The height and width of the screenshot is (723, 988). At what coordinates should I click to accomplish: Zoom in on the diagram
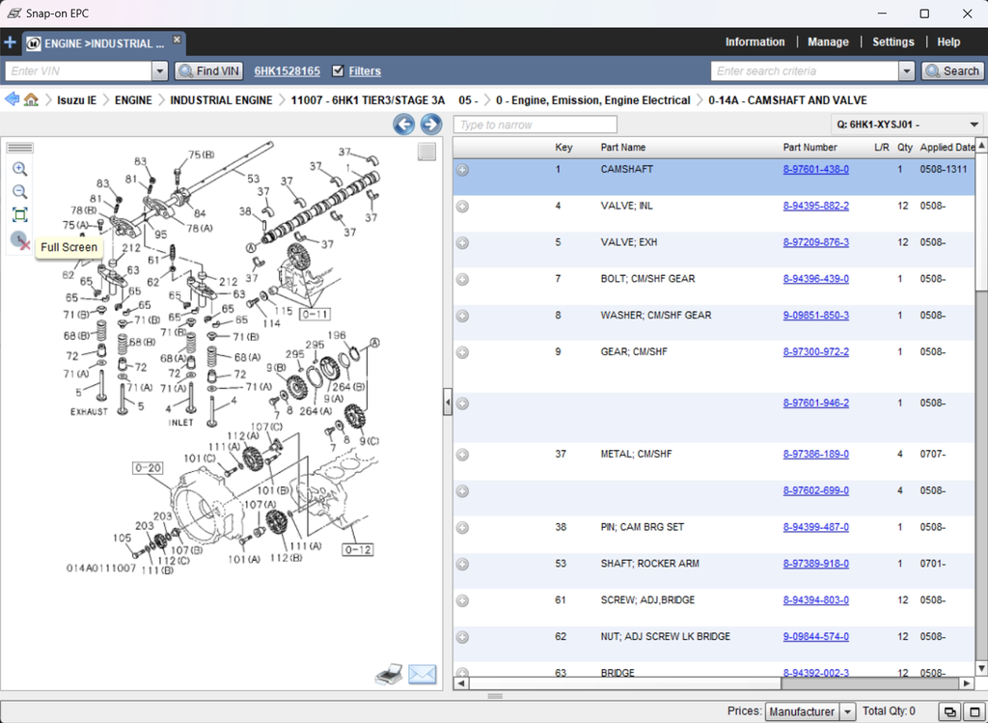pyautogui.click(x=19, y=169)
